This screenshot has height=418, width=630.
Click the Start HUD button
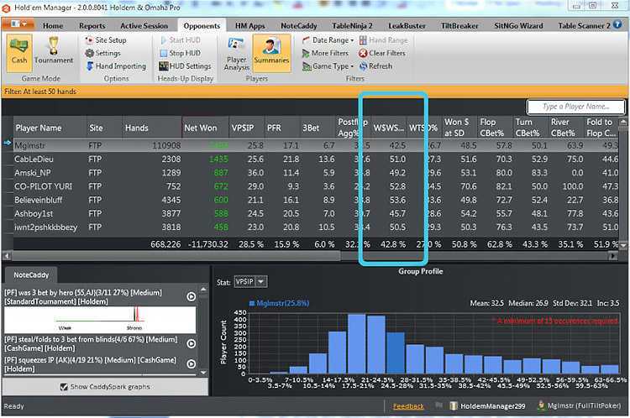point(180,40)
